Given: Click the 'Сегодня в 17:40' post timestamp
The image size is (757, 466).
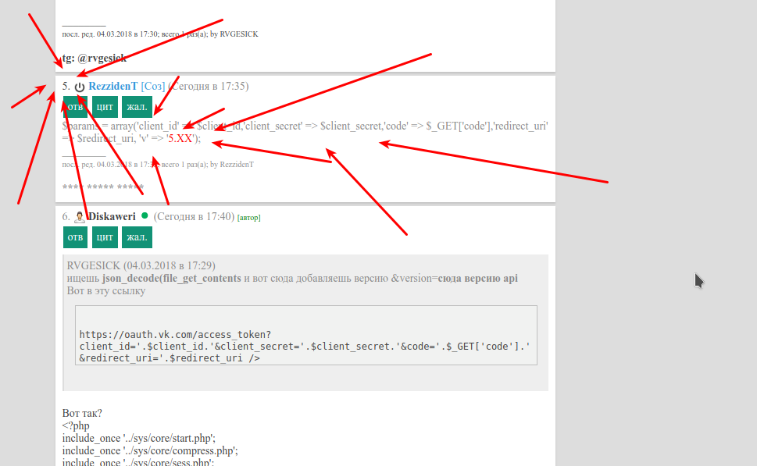Looking at the screenshot, I should (x=194, y=216).
